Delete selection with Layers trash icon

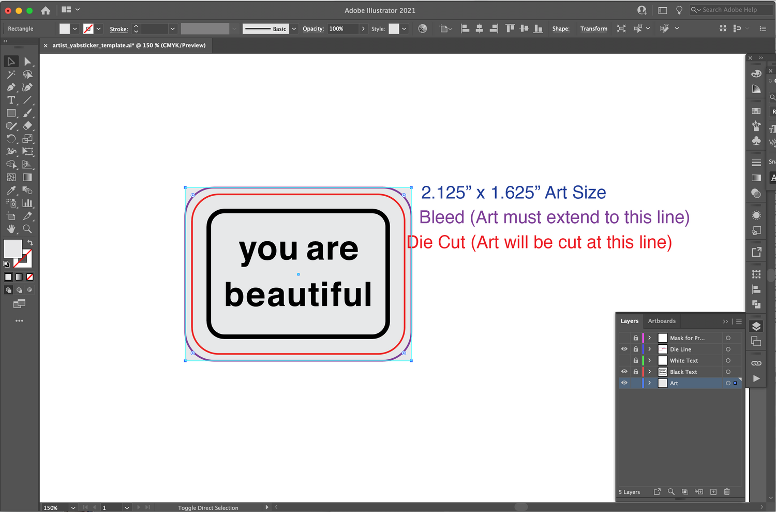pyautogui.click(x=727, y=492)
